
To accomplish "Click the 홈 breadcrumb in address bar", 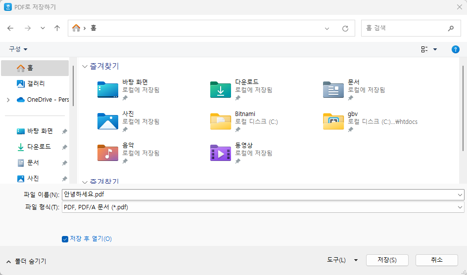I will pos(93,28).
